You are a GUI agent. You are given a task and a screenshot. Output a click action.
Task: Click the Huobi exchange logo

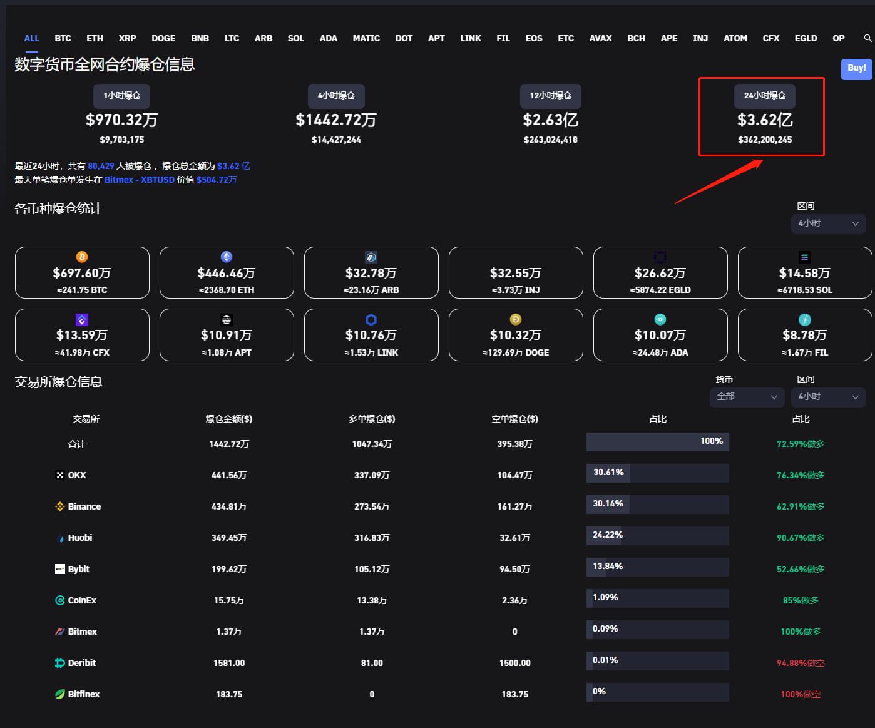pos(60,538)
